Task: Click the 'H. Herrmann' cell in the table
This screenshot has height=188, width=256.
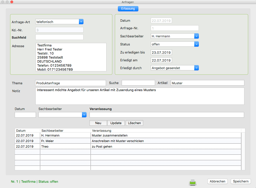Action: pyautogui.click(x=65, y=135)
